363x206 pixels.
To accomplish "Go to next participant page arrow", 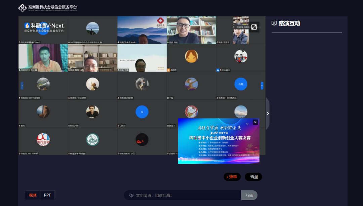I will 262,85.
